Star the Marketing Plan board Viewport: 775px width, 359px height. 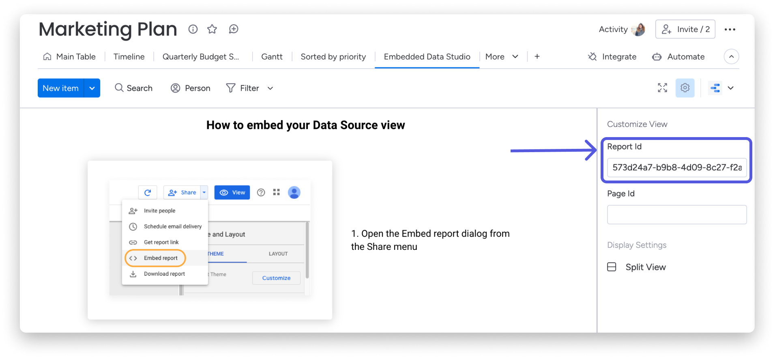(212, 29)
